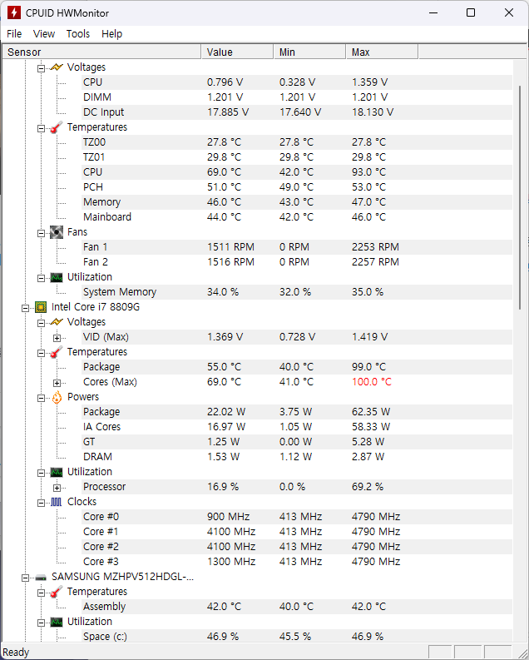Image resolution: width=529 pixels, height=660 pixels.
Task: Click the 2257 RPM max value
Action: 375,262
